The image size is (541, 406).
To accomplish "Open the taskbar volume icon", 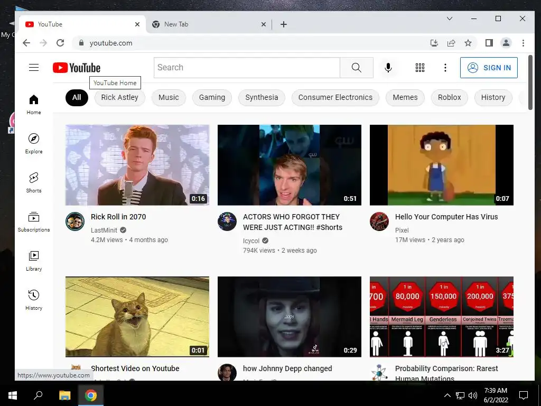I will click(473, 395).
